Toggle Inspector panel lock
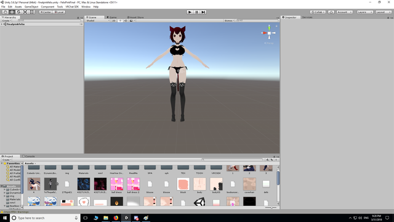Viewport: 394px width, 222px height. (x=388, y=18)
